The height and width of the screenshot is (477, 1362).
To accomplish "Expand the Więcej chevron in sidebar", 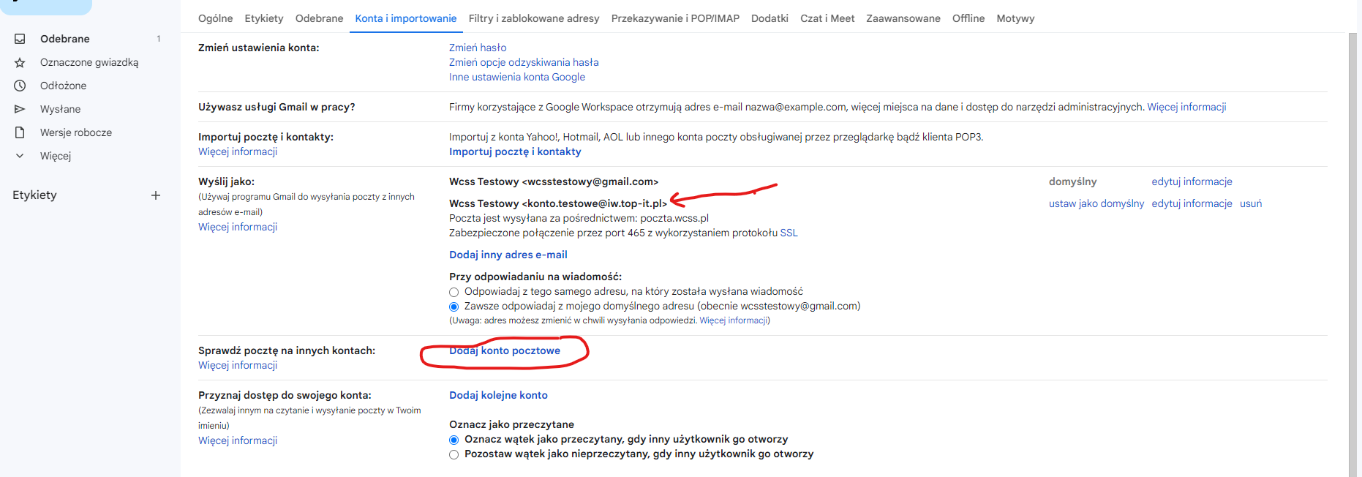I will pos(20,156).
